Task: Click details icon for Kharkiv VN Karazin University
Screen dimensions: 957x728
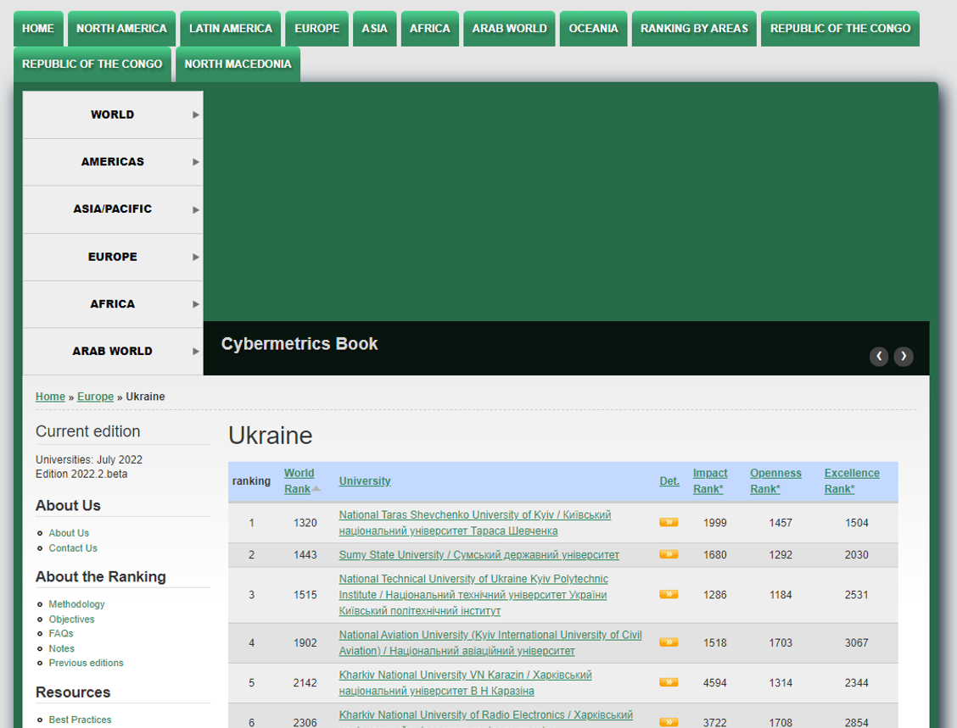Action: point(669,682)
